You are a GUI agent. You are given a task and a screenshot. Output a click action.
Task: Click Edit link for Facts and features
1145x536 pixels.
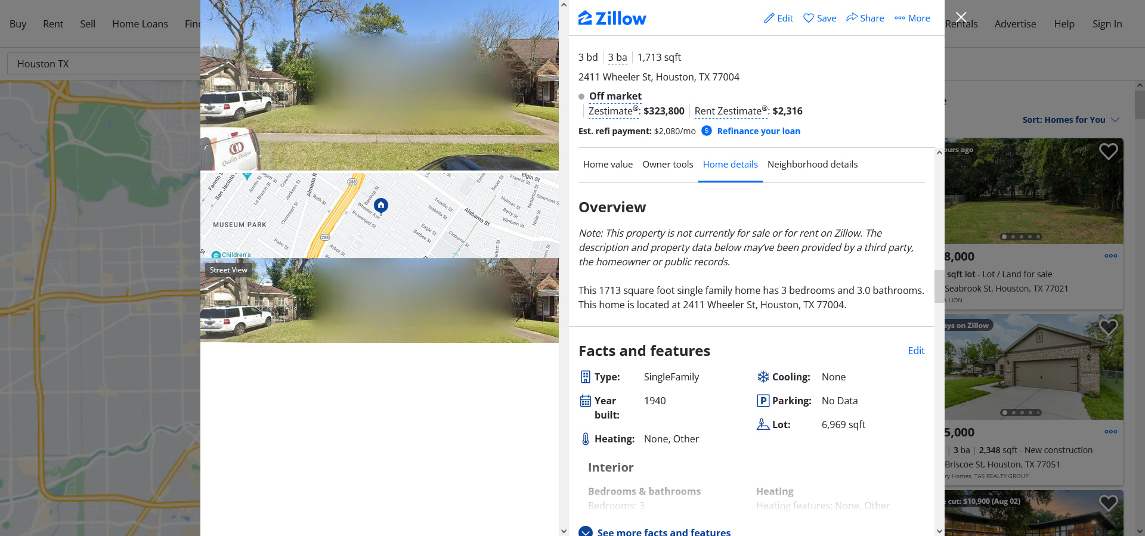pyautogui.click(x=916, y=351)
